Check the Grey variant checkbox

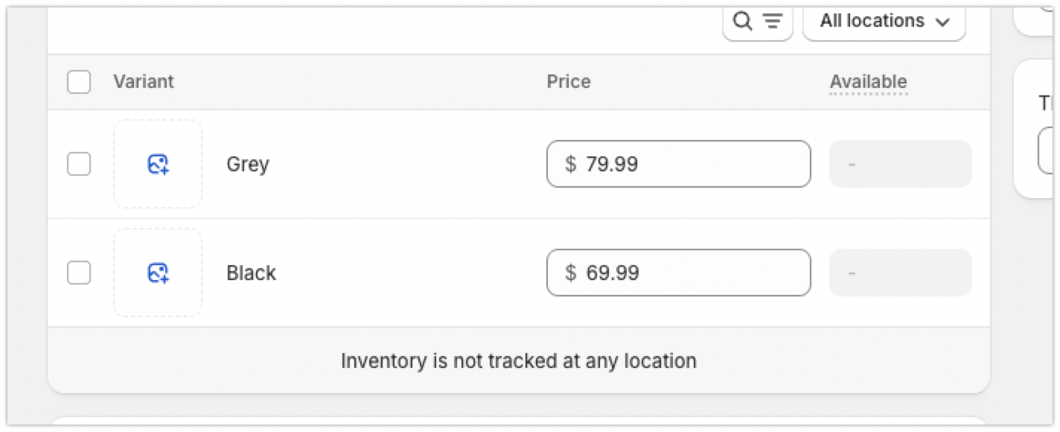(x=79, y=164)
